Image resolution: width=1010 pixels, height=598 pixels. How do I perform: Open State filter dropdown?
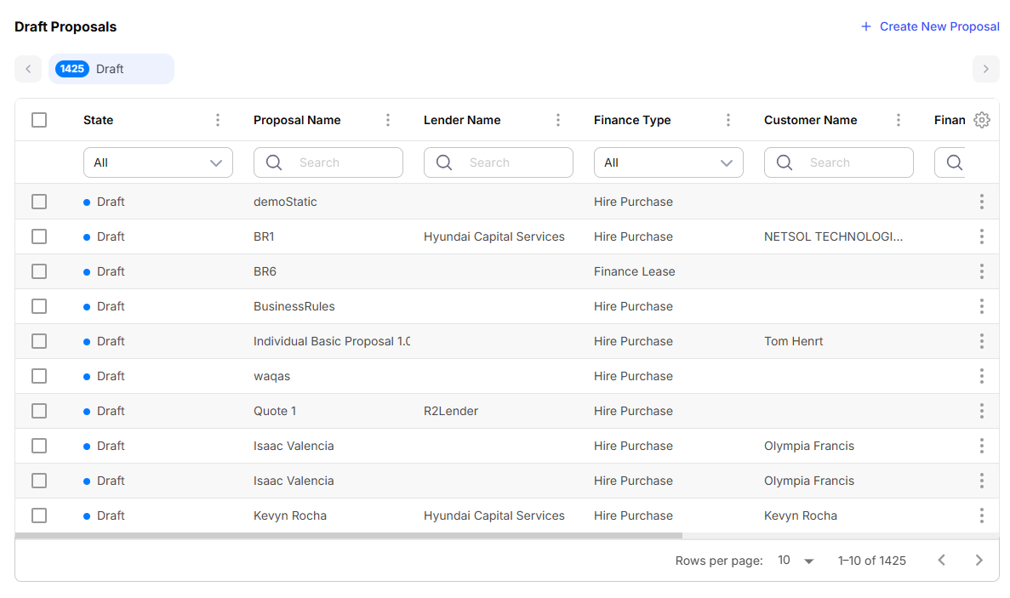157,162
